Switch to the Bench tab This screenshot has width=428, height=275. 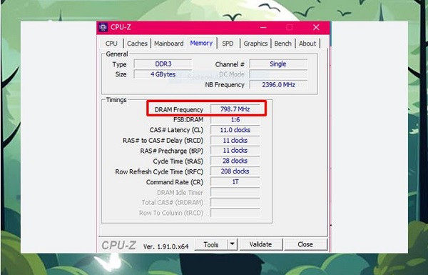tap(282, 44)
